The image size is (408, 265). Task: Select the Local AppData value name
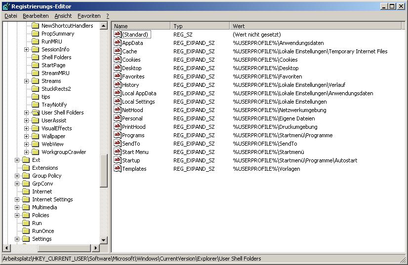[x=139, y=93]
